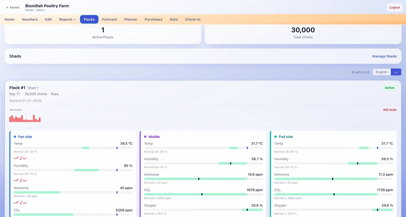Click 'Started 01-07-2026' date text
The width and height of the screenshot is (406, 217).
coord(25,101)
